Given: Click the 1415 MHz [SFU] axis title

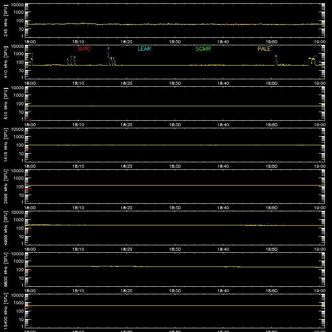Looking at the screenshot, I should (6, 145).
